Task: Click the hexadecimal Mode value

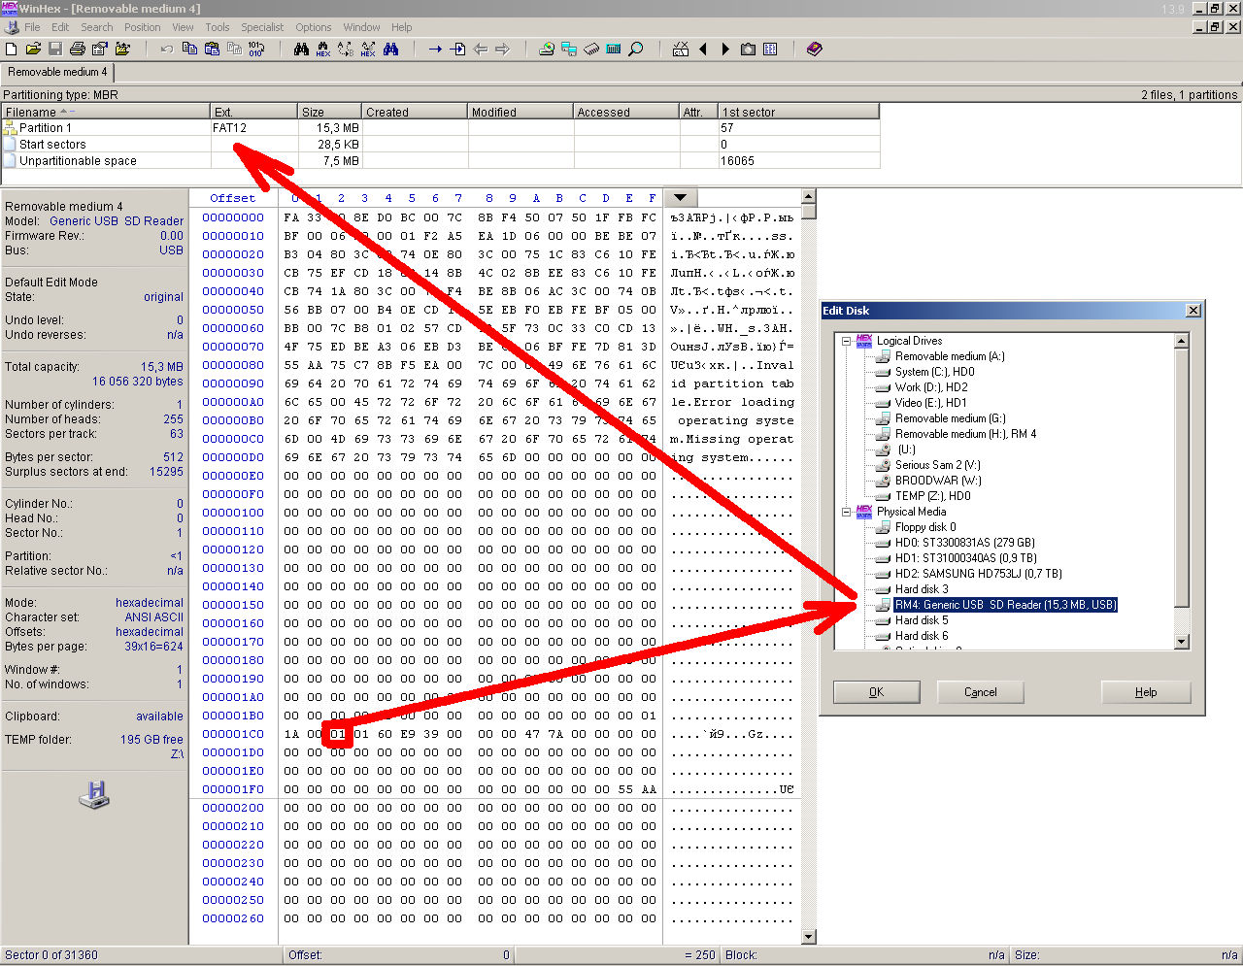Action: (x=149, y=603)
